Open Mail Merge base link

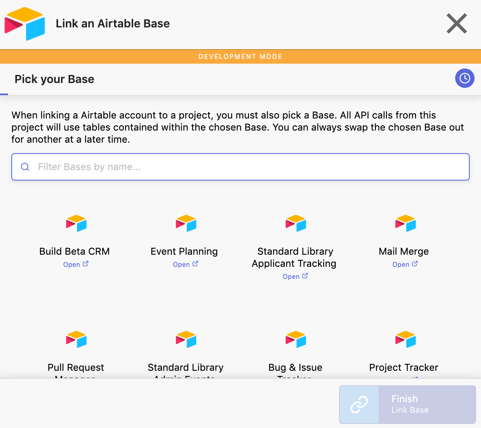click(405, 264)
